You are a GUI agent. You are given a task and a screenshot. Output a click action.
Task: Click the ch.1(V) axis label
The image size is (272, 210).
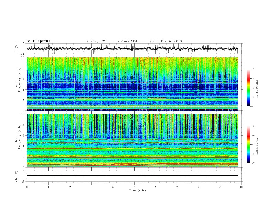[x=16, y=49]
